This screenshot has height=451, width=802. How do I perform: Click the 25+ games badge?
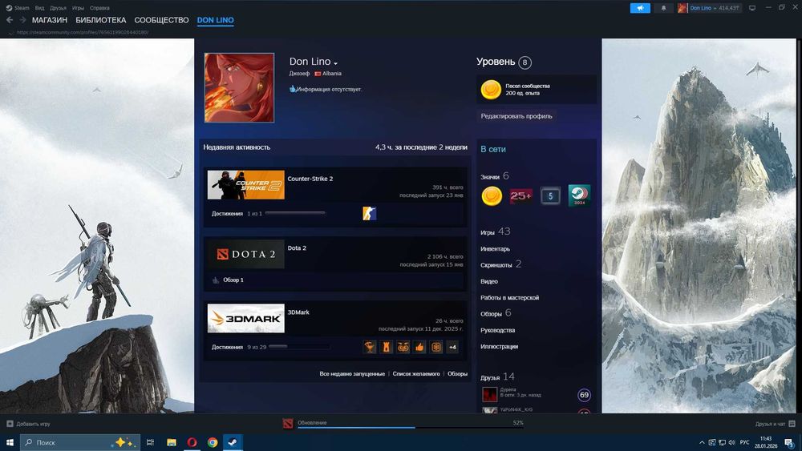tap(520, 195)
